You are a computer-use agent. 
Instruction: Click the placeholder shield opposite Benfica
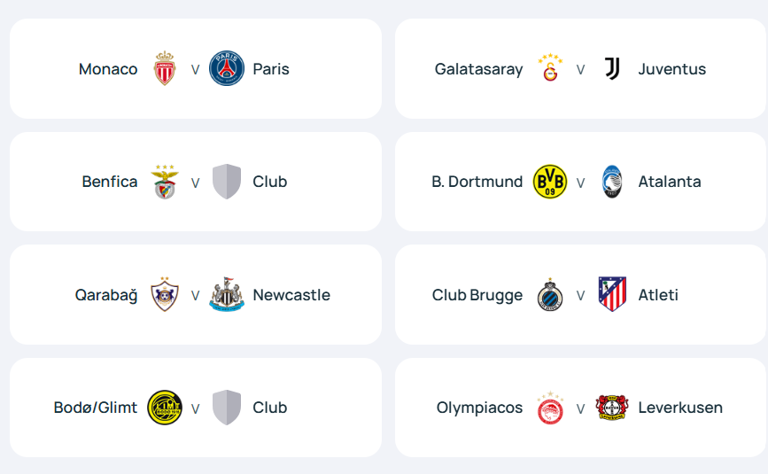click(227, 182)
